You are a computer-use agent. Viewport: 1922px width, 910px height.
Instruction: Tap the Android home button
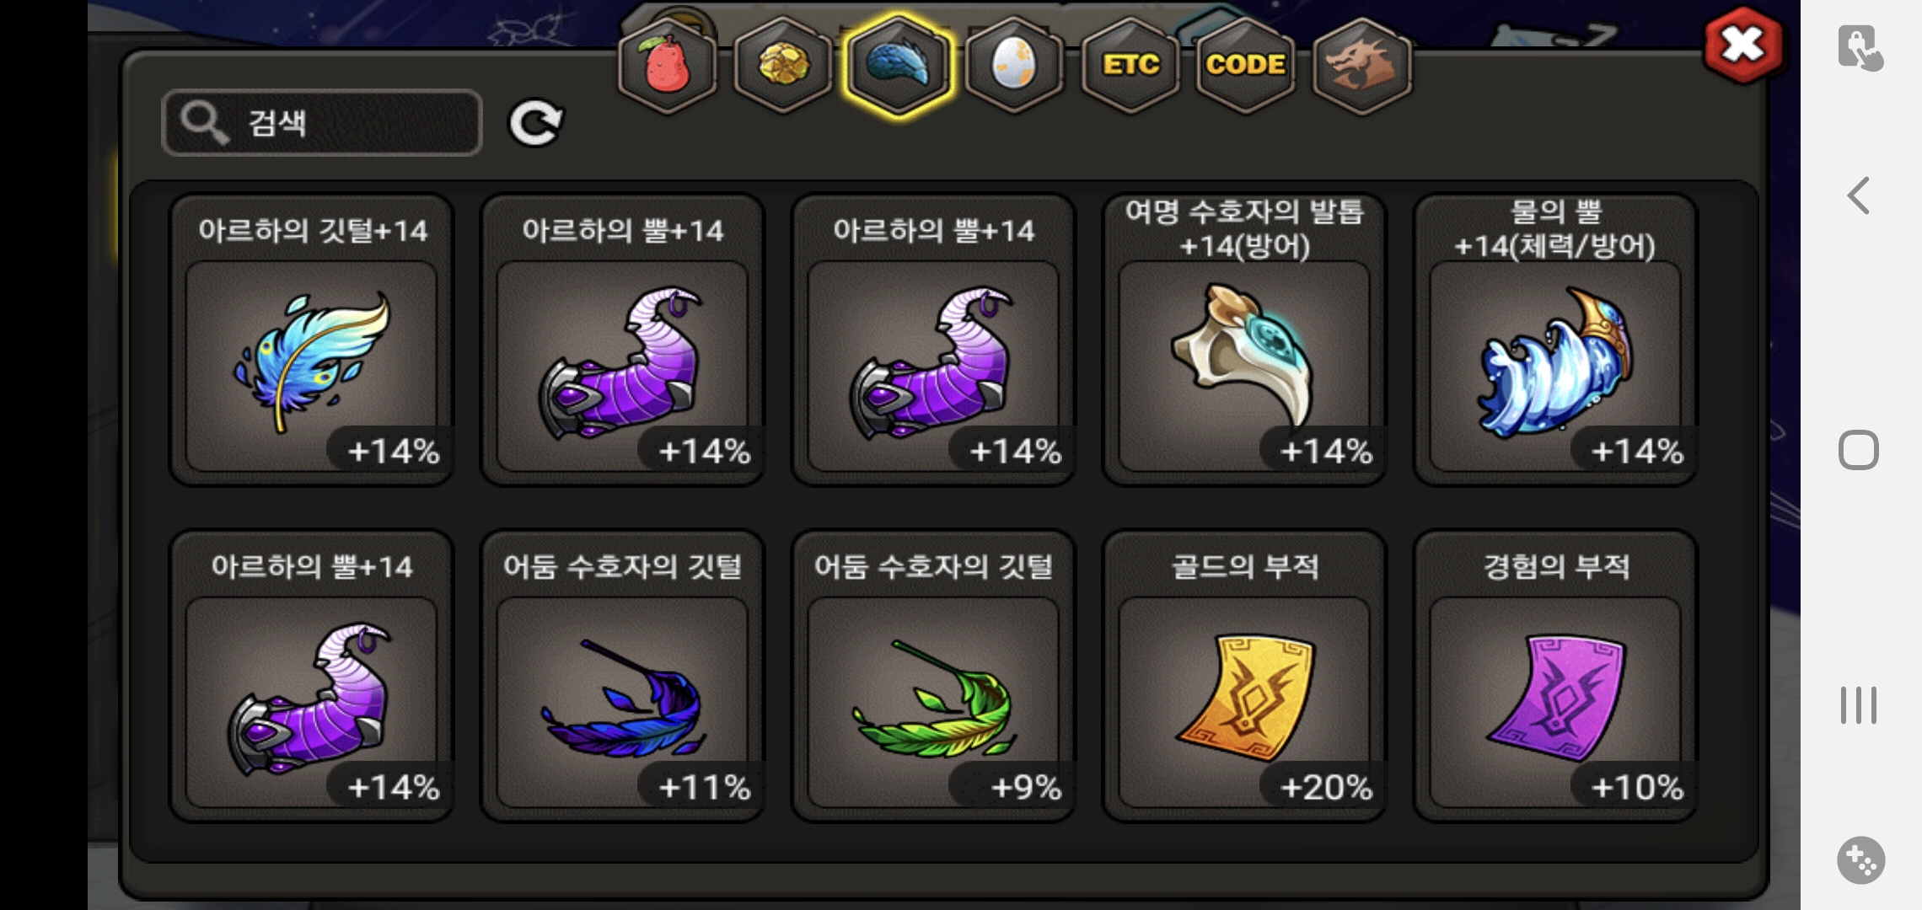[x=1859, y=450]
